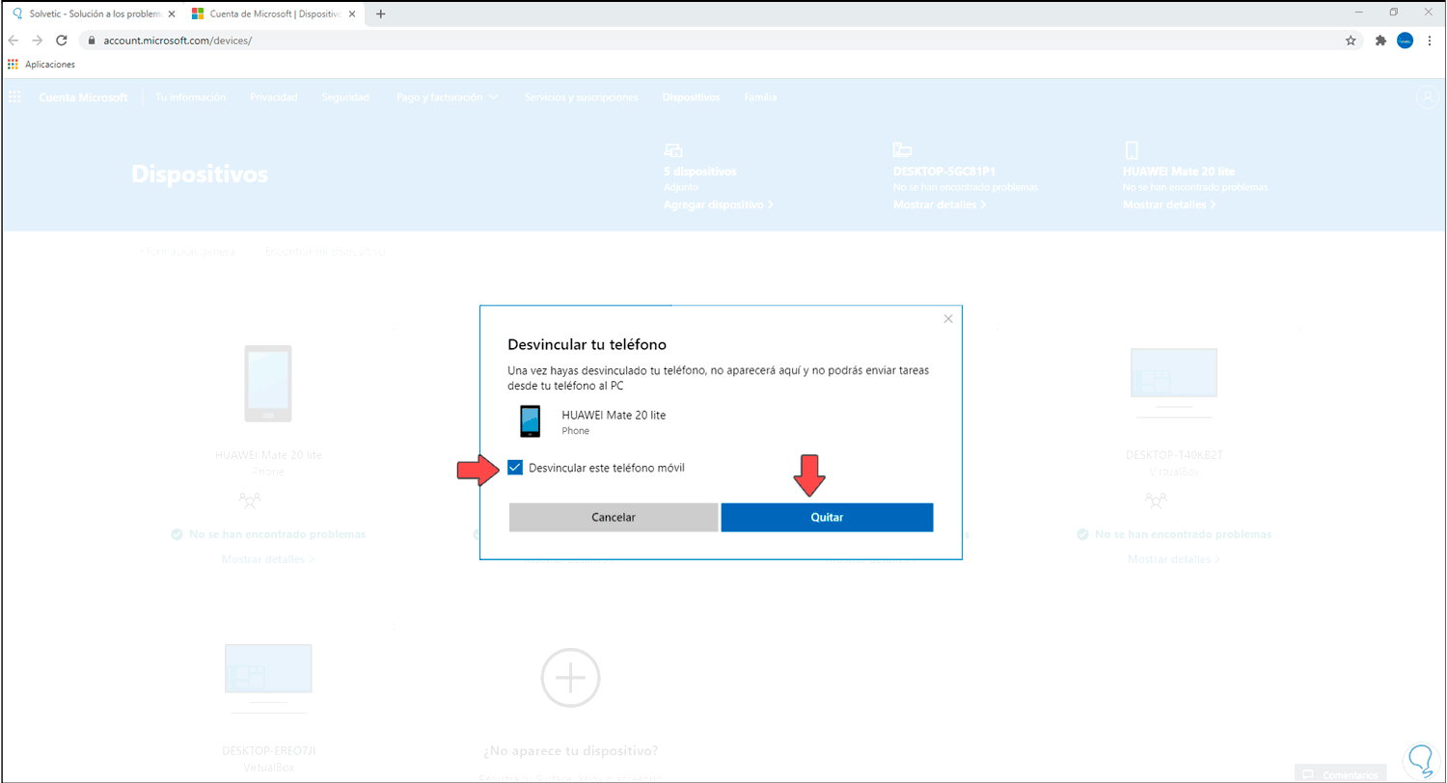Click the DESKTOP-T40KB2T device image
Viewport: 1447px width, 783px height.
point(1173,383)
